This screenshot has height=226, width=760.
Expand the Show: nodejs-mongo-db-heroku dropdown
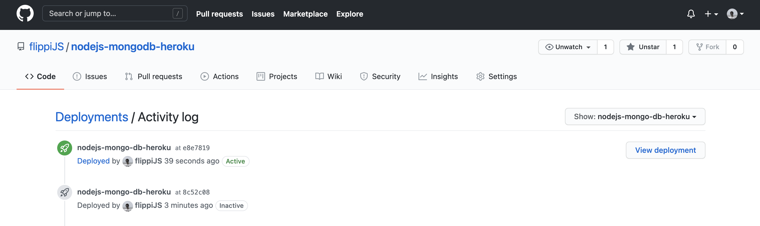pos(635,116)
